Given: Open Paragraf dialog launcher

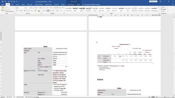Looking at the screenshot, I should pos(64,13).
